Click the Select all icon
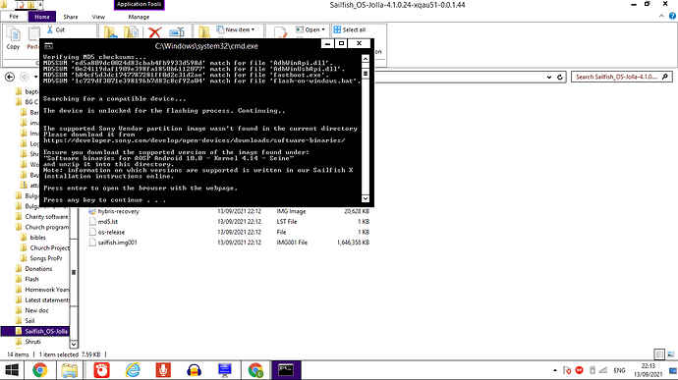Viewport: 678px width, 380px height. pyautogui.click(x=337, y=29)
